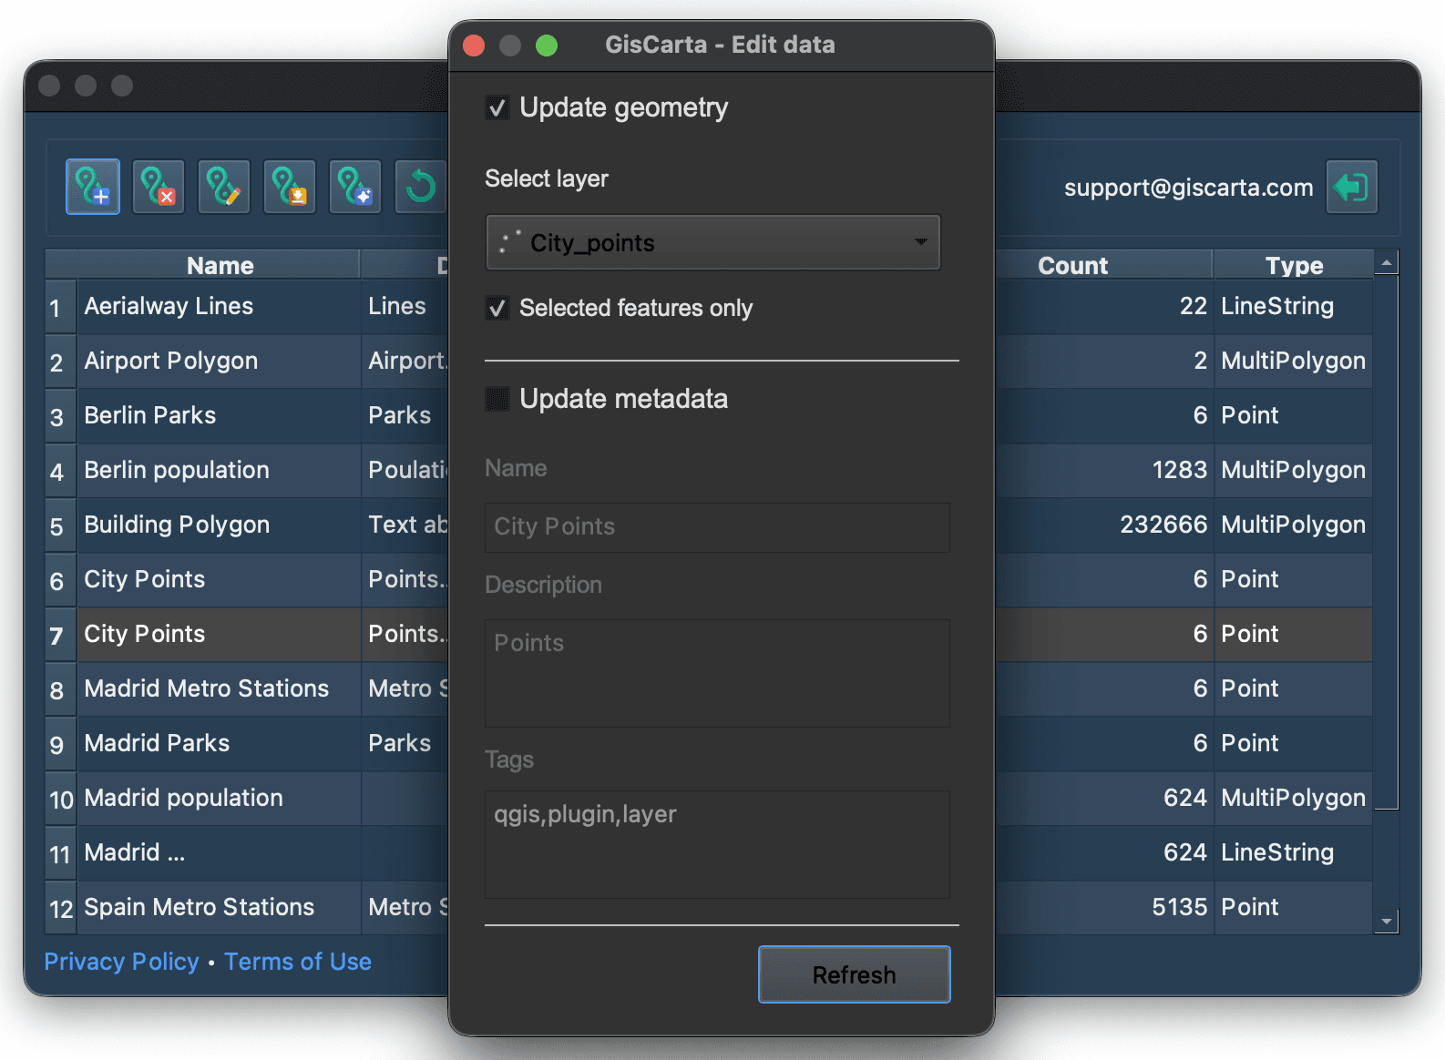This screenshot has width=1445, height=1060.
Task: Open the Terms of Use link
Action: pyautogui.click(x=298, y=962)
